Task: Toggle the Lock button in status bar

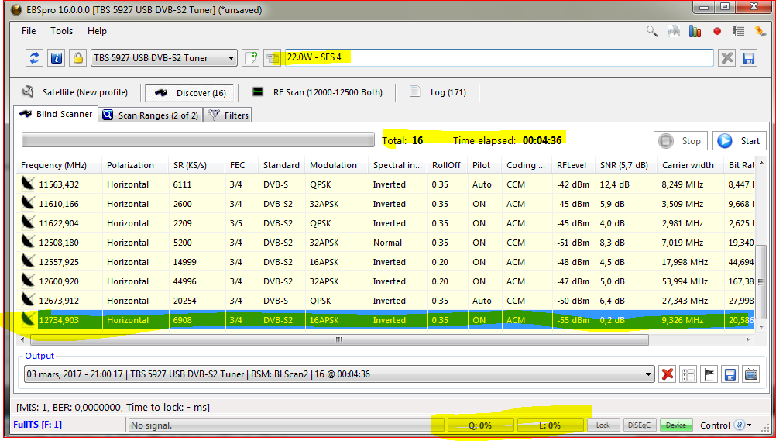Action: pos(603,425)
